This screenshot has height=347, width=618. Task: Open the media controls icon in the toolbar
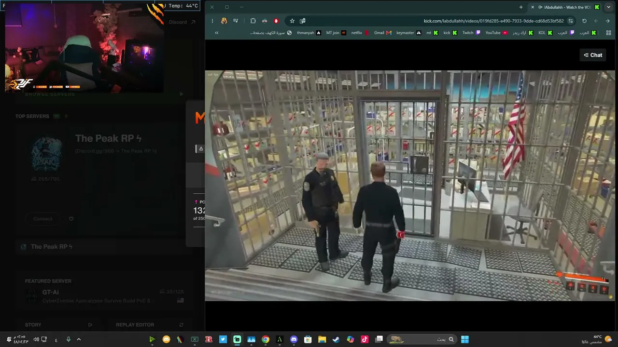coord(236,21)
